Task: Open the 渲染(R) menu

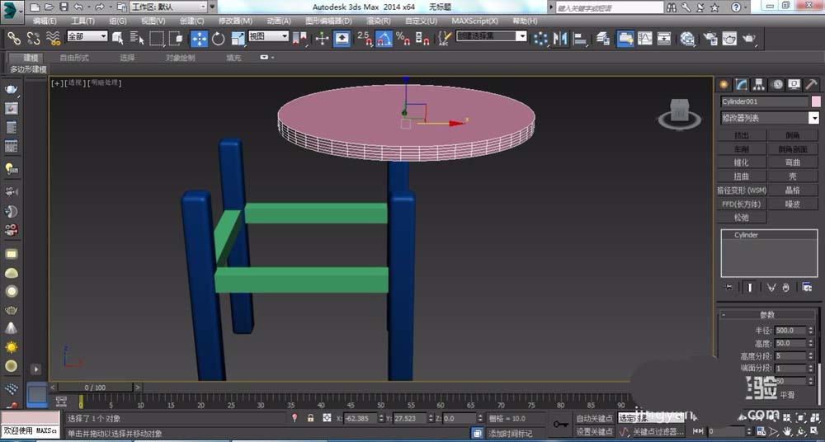Action: point(378,21)
